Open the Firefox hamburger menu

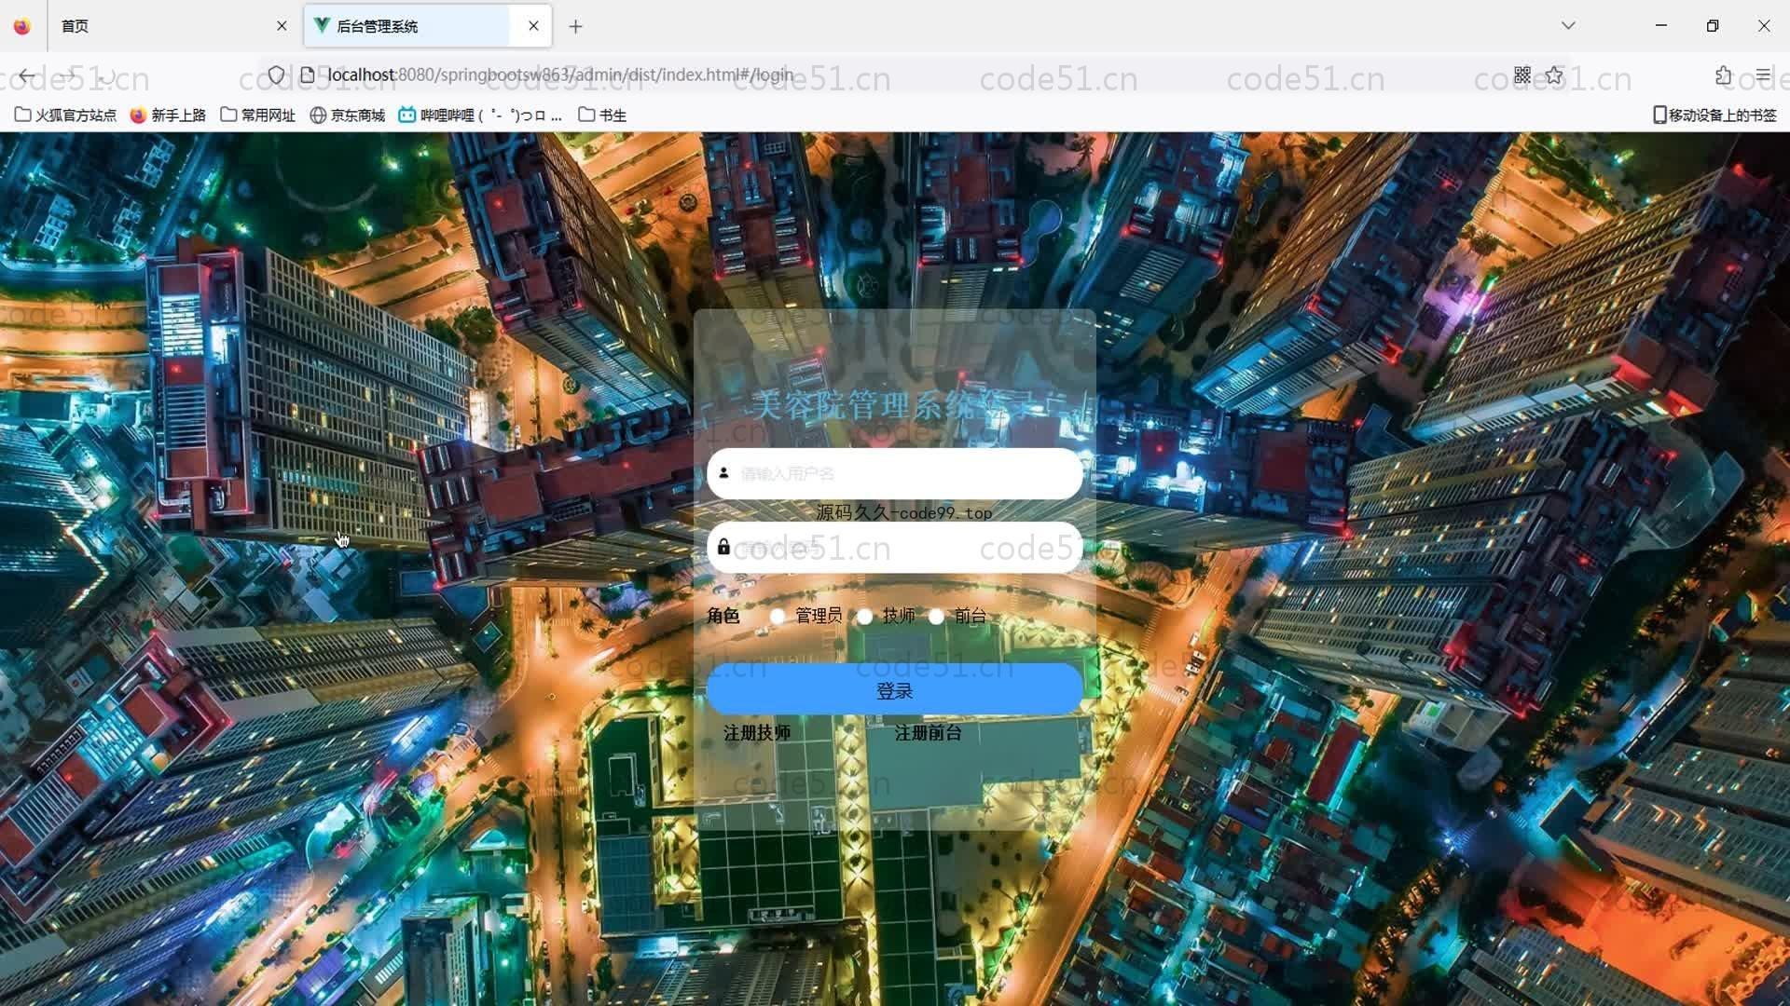pos(1763,75)
